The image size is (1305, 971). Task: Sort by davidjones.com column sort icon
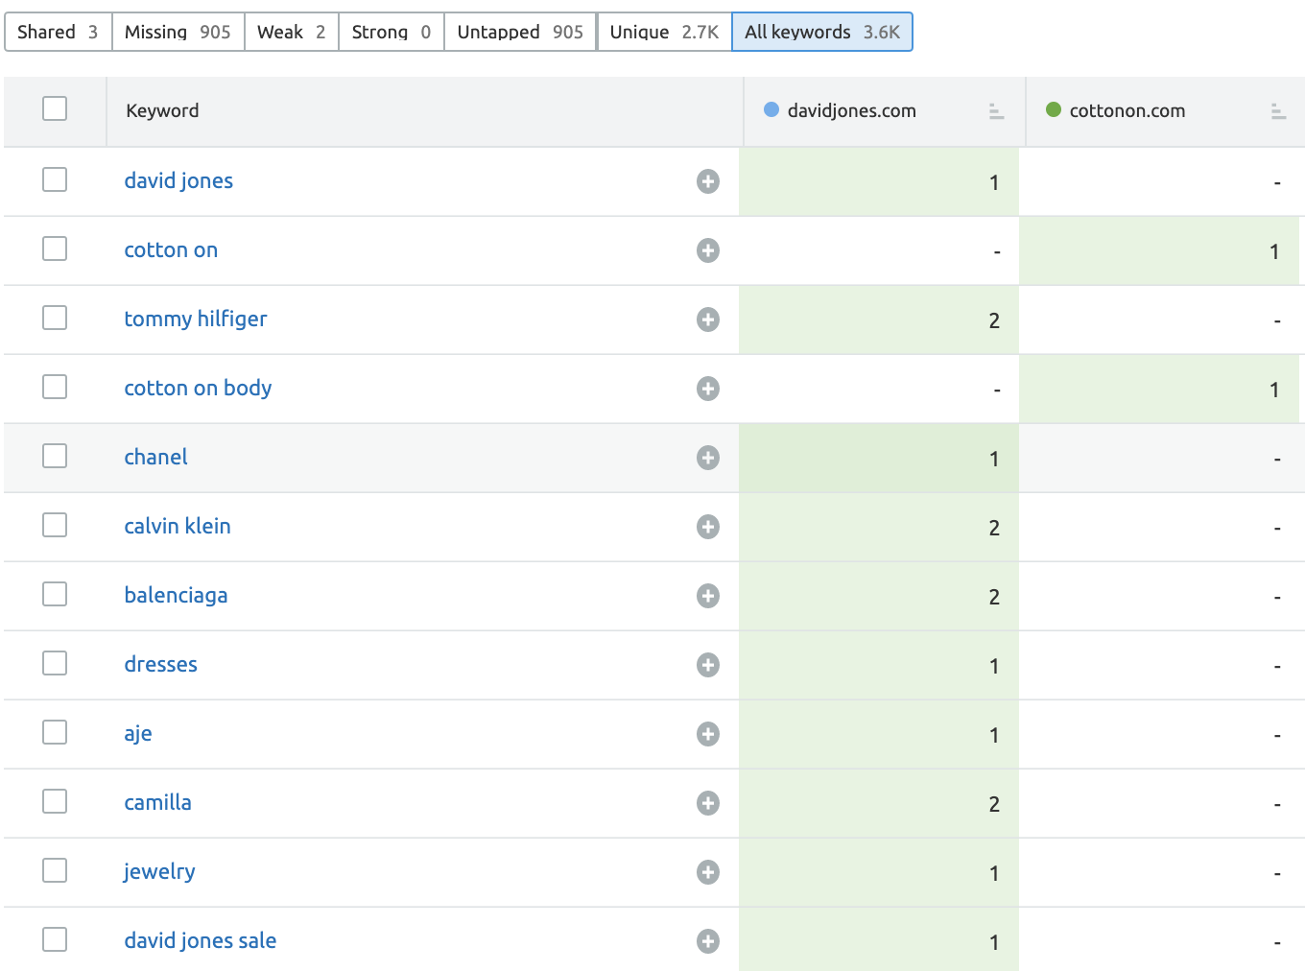[x=996, y=111]
